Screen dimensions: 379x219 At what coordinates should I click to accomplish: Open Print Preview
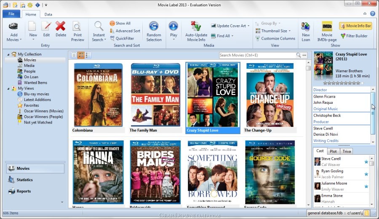click(77, 32)
